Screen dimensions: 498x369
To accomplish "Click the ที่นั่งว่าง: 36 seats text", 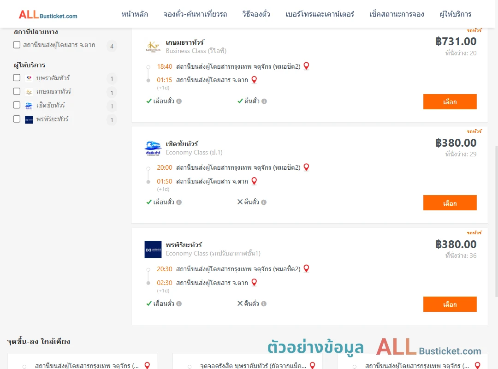I will (461, 256).
